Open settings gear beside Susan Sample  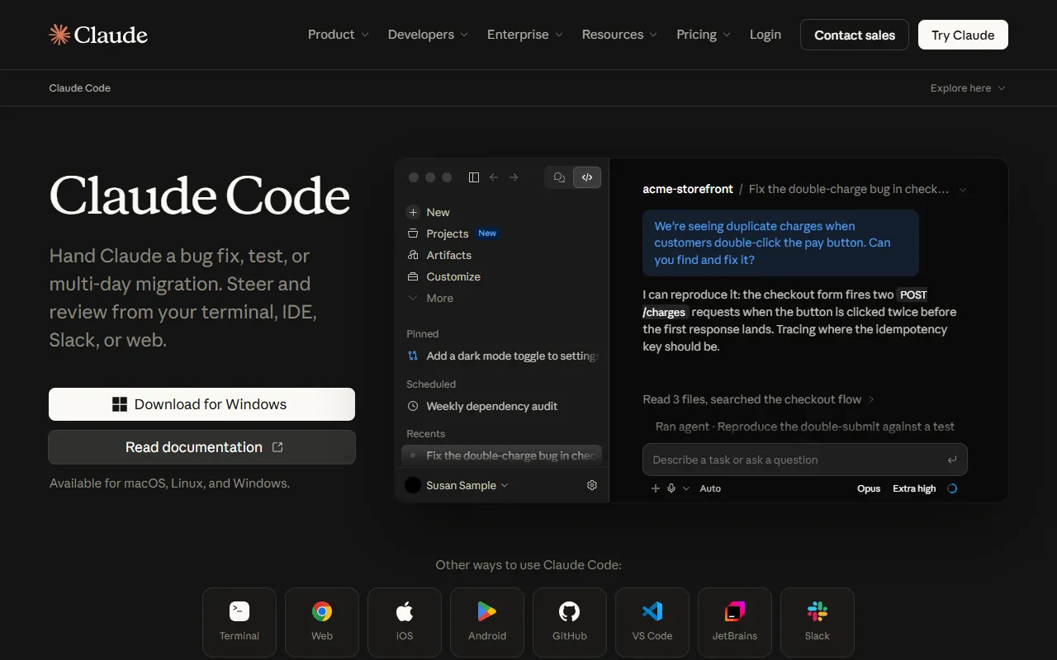pos(592,485)
